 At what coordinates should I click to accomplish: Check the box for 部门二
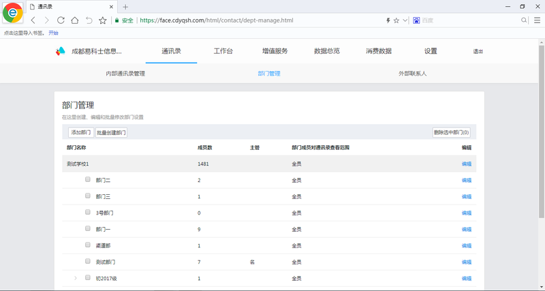pyautogui.click(x=88, y=180)
